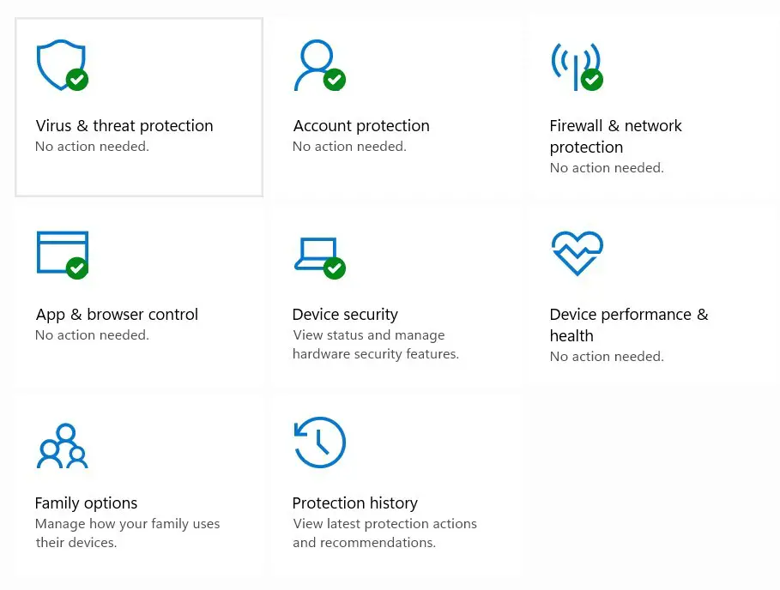Click green checkmark badge on virus shield
The image size is (780, 590).
click(77, 80)
